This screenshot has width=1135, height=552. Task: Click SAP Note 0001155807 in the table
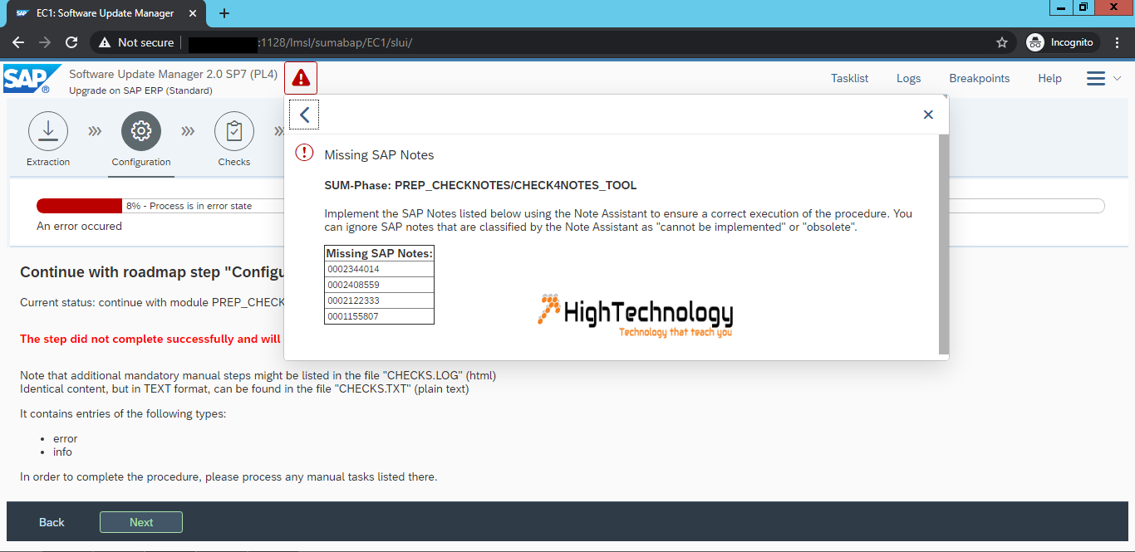pos(379,316)
